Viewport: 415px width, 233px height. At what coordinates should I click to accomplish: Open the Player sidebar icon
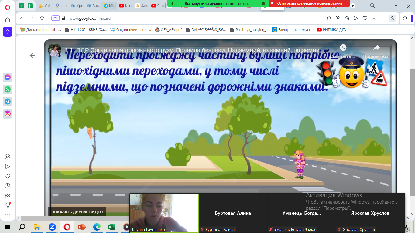[x=8, y=157]
